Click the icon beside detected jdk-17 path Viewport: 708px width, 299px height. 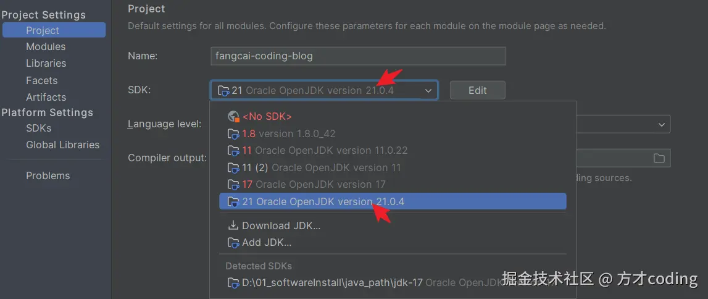pyautogui.click(x=233, y=283)
